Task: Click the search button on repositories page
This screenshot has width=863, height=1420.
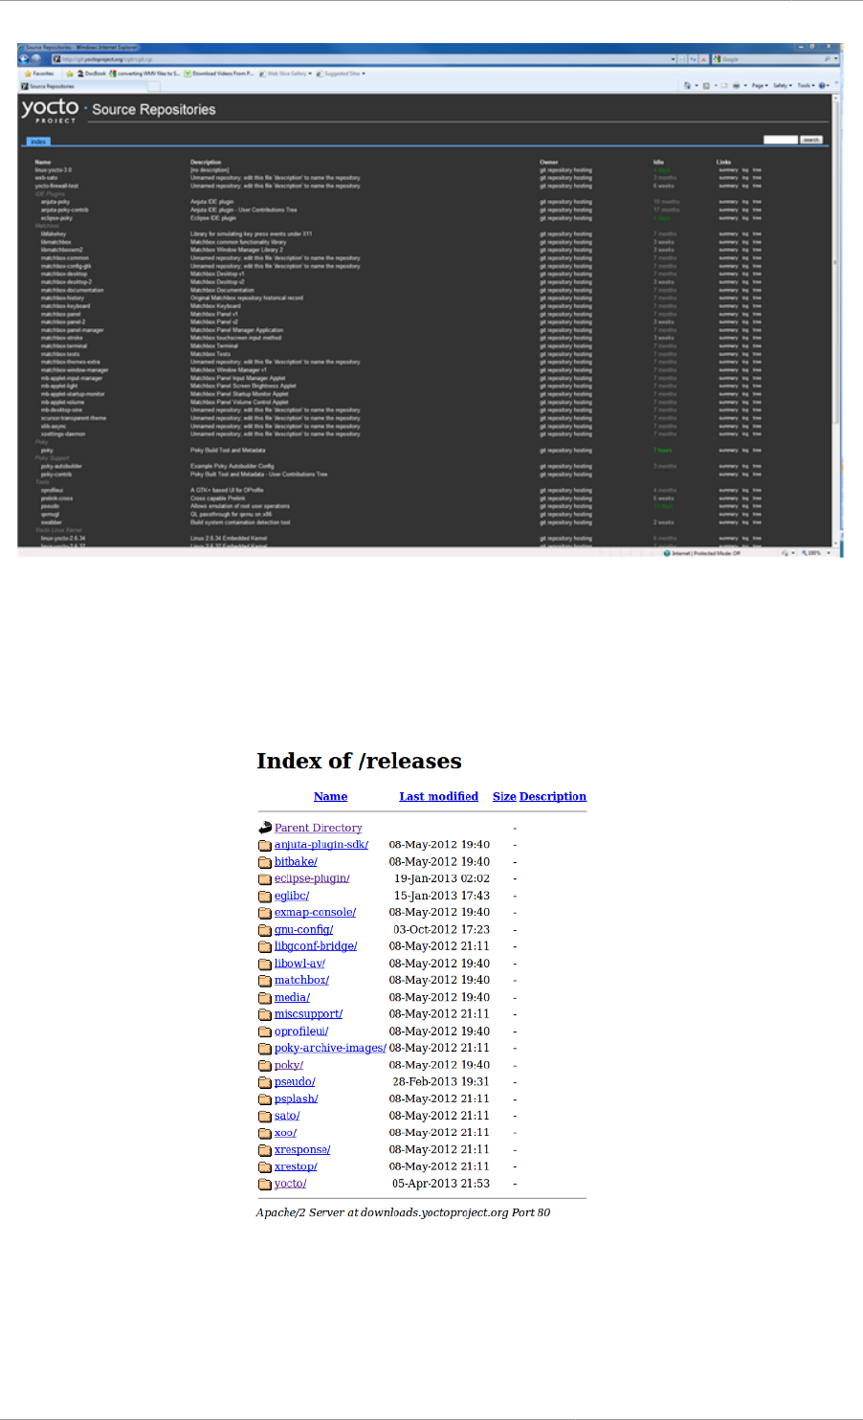Action: point(811,140)
